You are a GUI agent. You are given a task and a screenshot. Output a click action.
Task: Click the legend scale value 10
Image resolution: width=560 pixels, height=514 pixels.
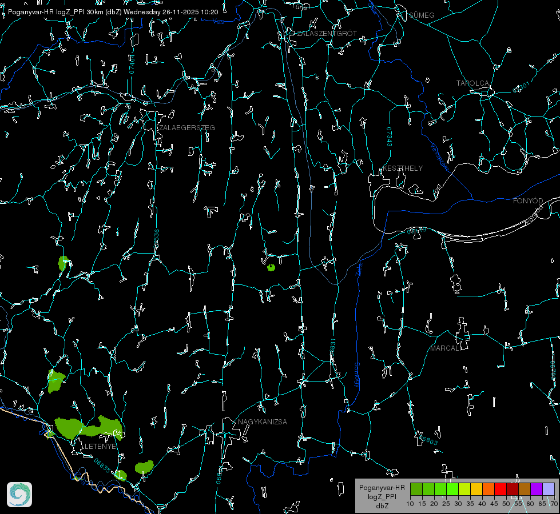410,504
